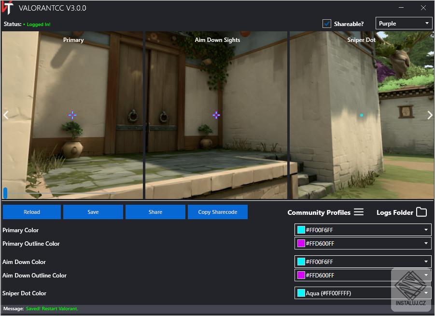This screenshot has width=435, height=316.
Task: Open Community Profiles text link
Action: [319, 212]
